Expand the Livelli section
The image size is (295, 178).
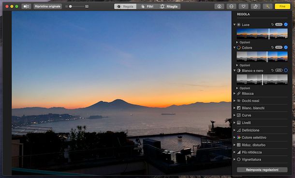click(235, 123)
